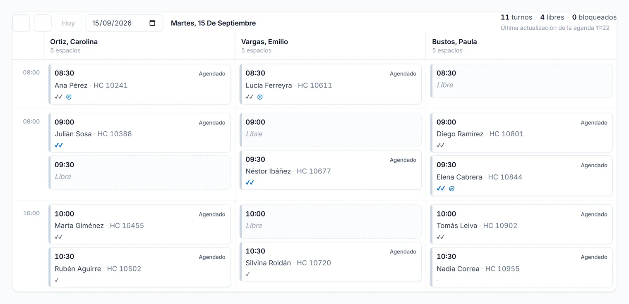The image size is (629, 304).
Task: Click the Vargas, Emilio column header
Action: 330,46
